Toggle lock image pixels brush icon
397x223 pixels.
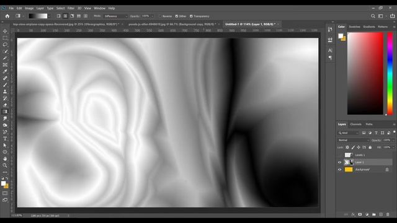[x=353, y=147]
